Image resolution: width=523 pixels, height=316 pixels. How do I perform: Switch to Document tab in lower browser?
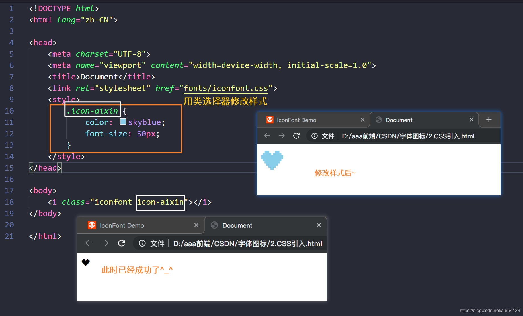click(265, 225)
